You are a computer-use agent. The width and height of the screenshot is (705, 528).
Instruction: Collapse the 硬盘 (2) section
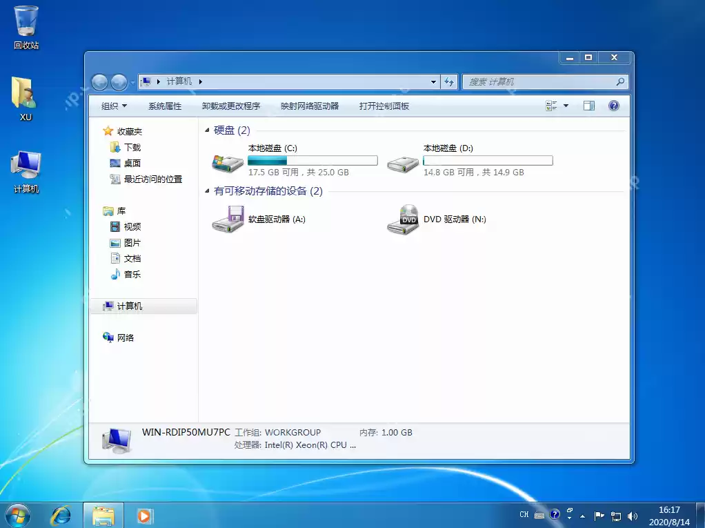click(209, 130)
